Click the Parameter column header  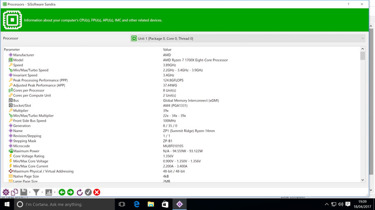(x=12, y=49)
